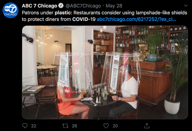Click the bold COVID keyword in tweet

(x=80, y=19)
